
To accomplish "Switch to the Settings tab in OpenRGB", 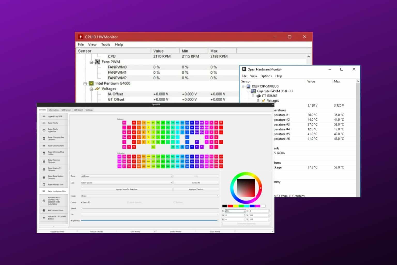I will pyautogui.click(x=89, y=110).
